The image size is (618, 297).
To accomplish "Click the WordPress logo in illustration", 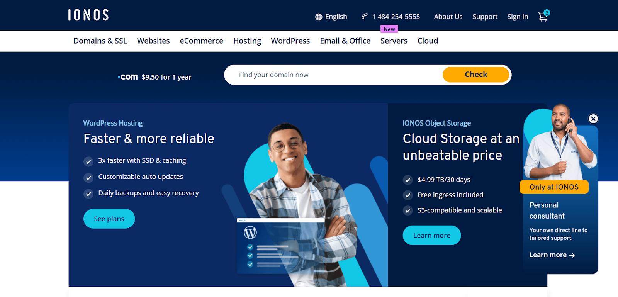I will click(x=250, y=233).
